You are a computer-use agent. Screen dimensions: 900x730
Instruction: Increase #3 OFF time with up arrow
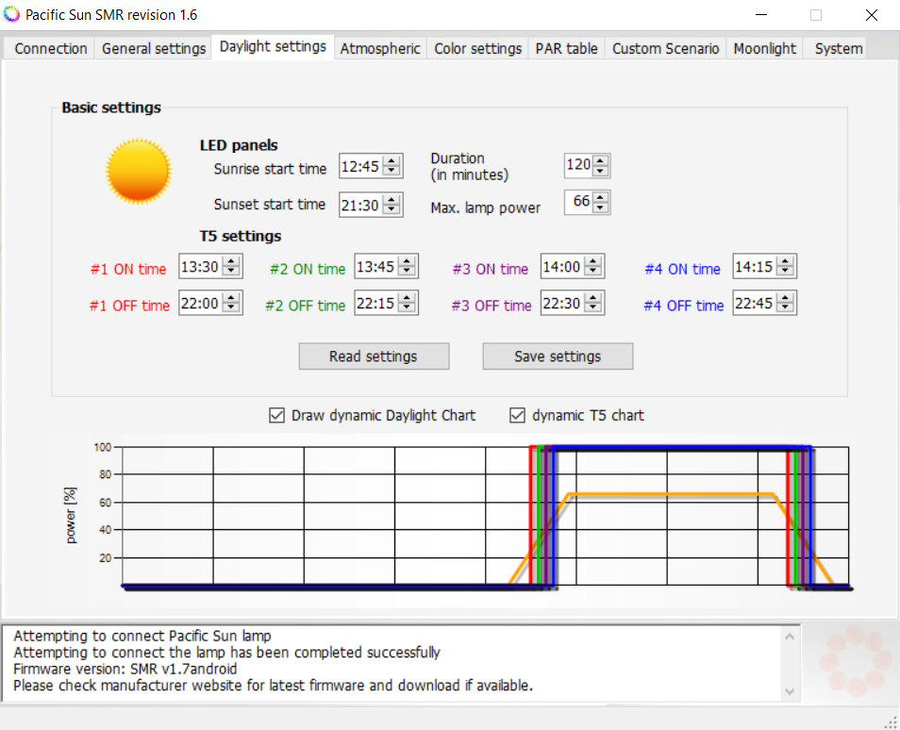(x=593, y=298)
